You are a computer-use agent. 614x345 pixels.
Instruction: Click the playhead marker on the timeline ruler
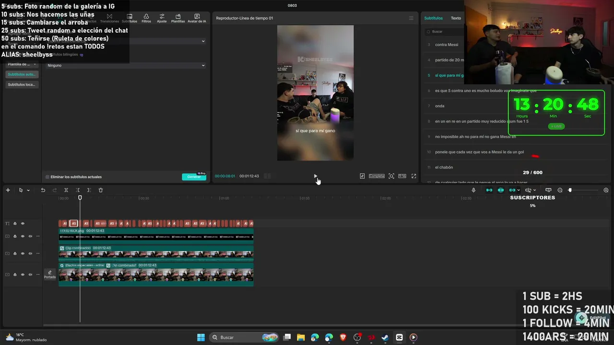[80, 197]
